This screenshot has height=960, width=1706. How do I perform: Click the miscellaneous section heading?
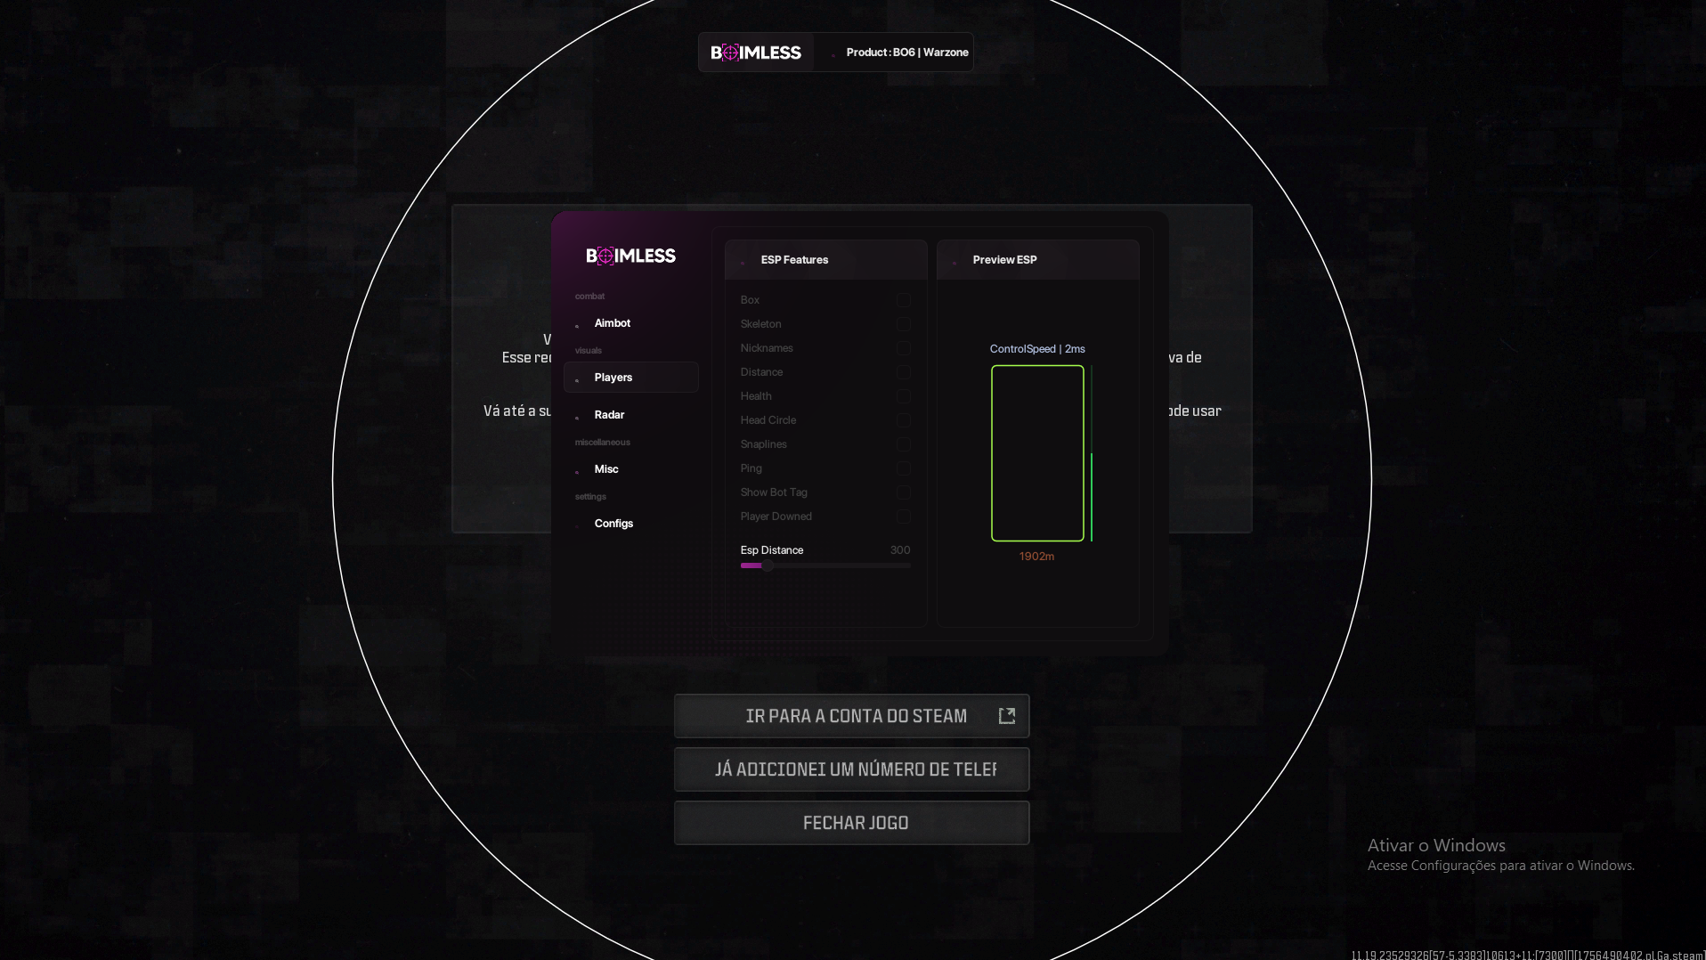point(602,443)
